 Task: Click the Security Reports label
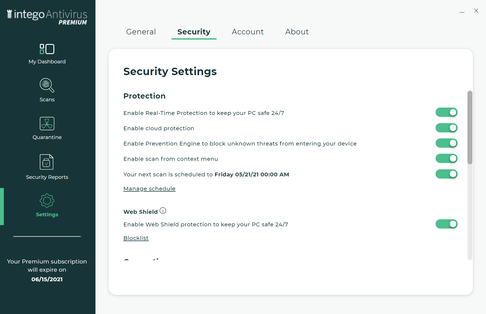point(47,177)
